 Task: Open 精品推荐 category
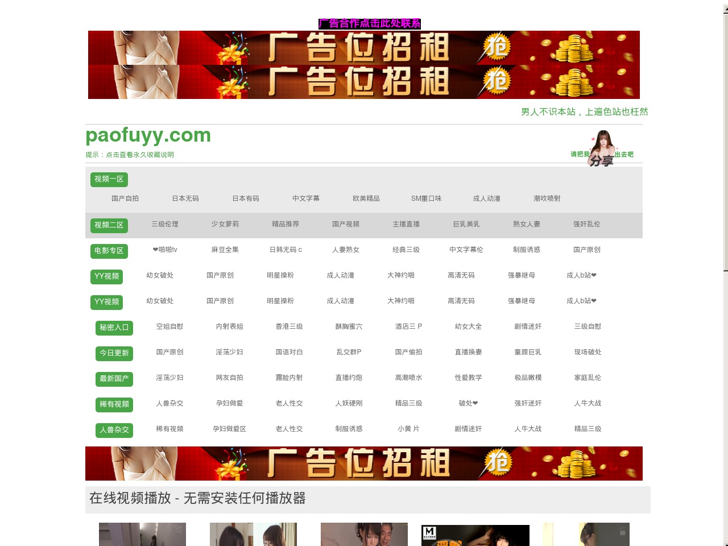coord(286,224)
